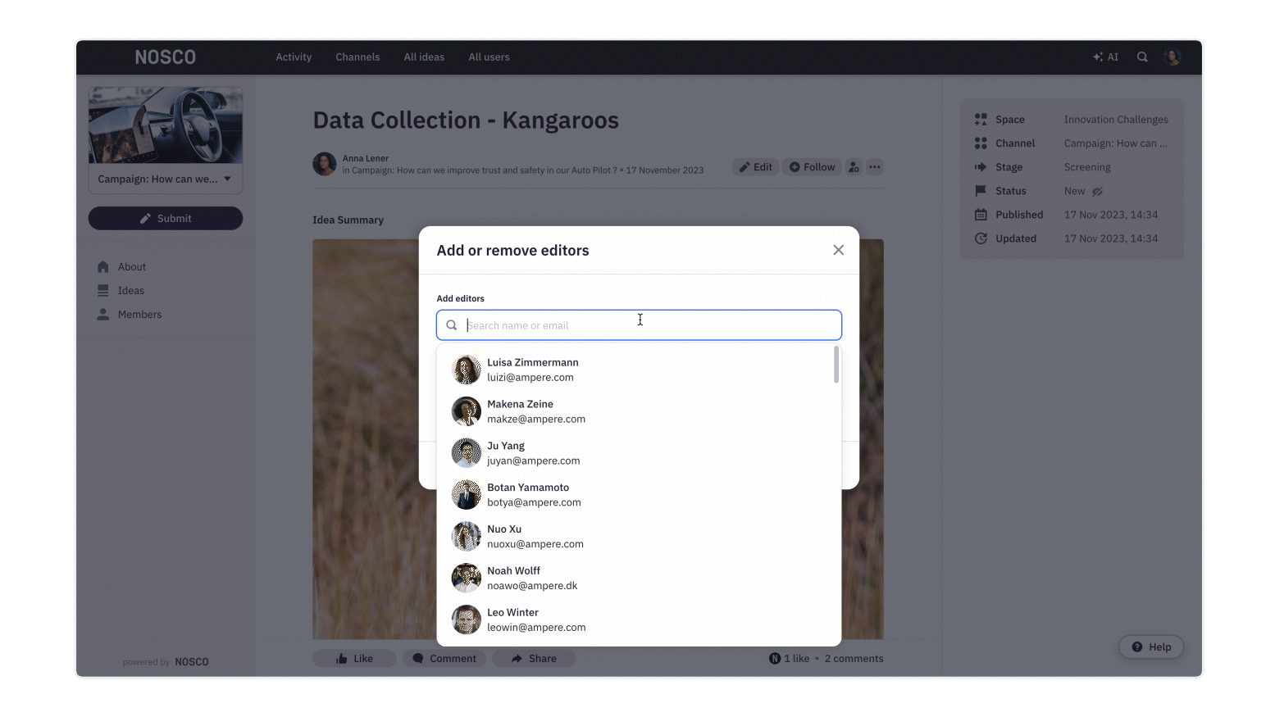
Task: Pick Botan Yamamoto from the dropdown list
Action: (639, 495)
